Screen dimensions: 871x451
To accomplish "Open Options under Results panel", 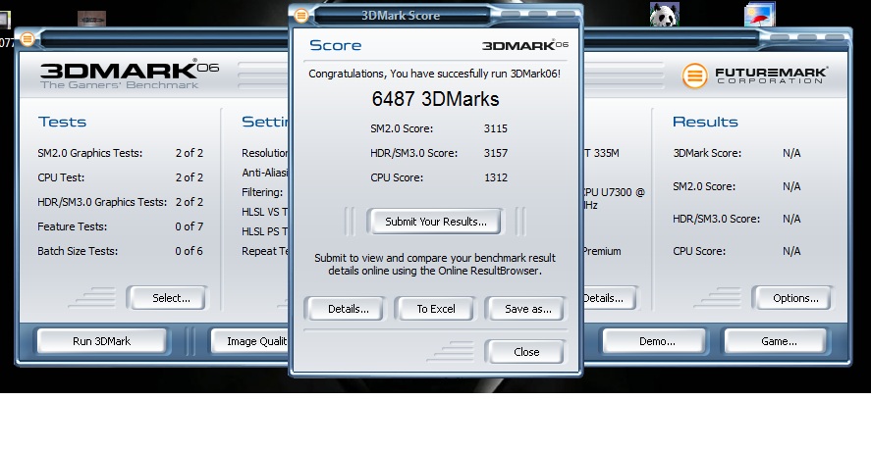I will [x=792, y=298].
